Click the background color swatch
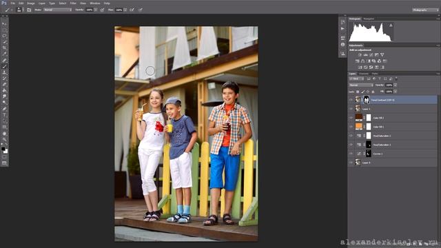 tap(6, 152)
